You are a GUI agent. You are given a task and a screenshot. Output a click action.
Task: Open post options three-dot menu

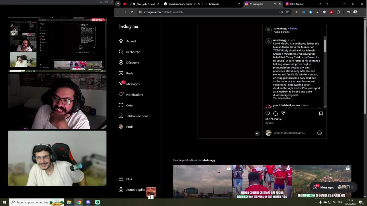(x=321, y=30)
